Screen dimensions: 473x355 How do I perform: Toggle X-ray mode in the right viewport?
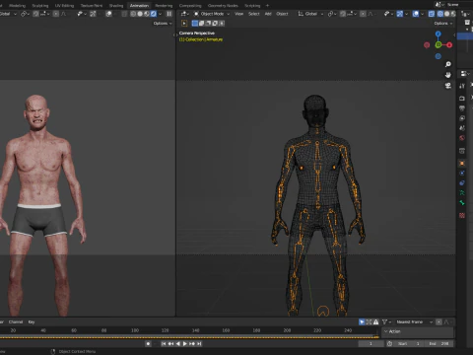[x=432, y=14]
